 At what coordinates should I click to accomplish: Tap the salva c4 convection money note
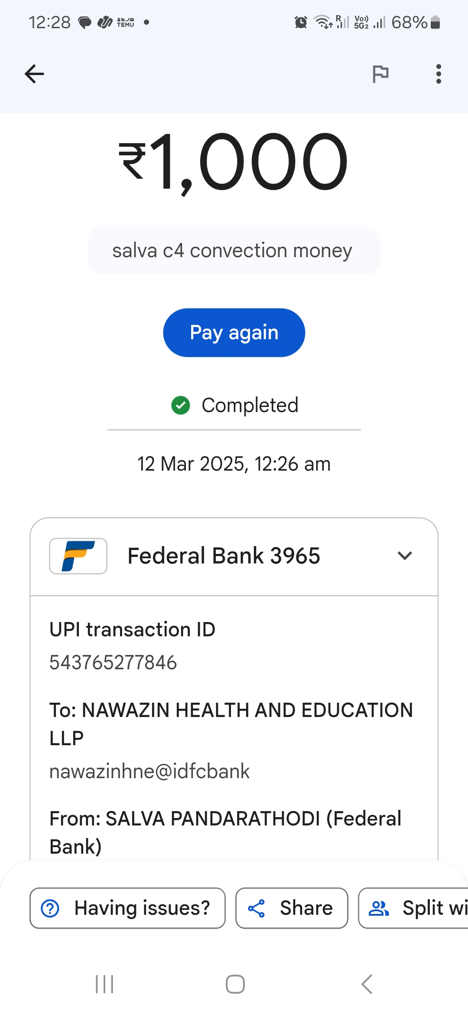coord(234,251)
